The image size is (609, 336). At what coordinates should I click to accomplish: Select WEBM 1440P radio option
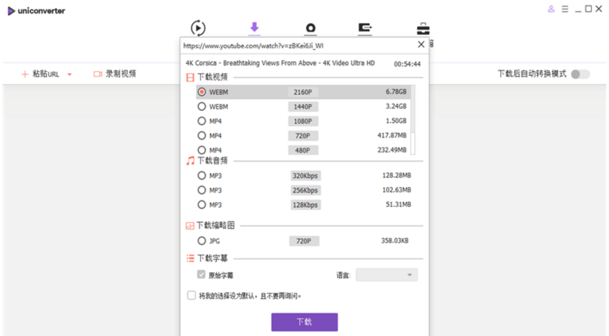pyautogui.click(x=201, y=107)
